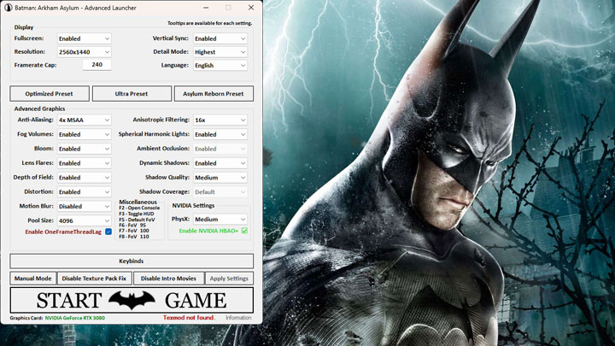Minimize the Advanced Launcher window
The image size is (615, 346).
click(206, 8)
